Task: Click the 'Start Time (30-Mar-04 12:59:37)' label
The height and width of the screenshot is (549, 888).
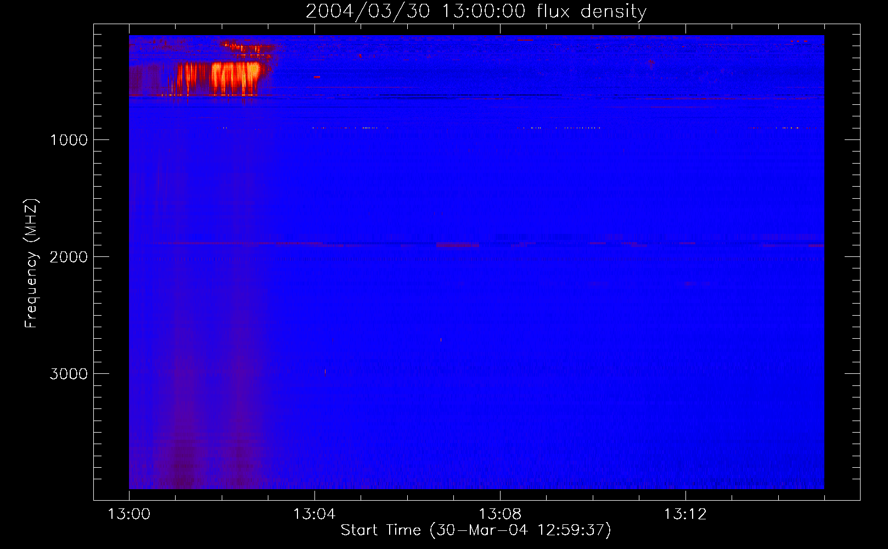Action: (476, 530)
